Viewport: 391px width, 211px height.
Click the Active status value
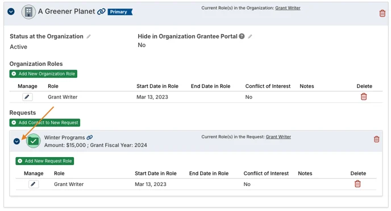[x=18, y=47]
